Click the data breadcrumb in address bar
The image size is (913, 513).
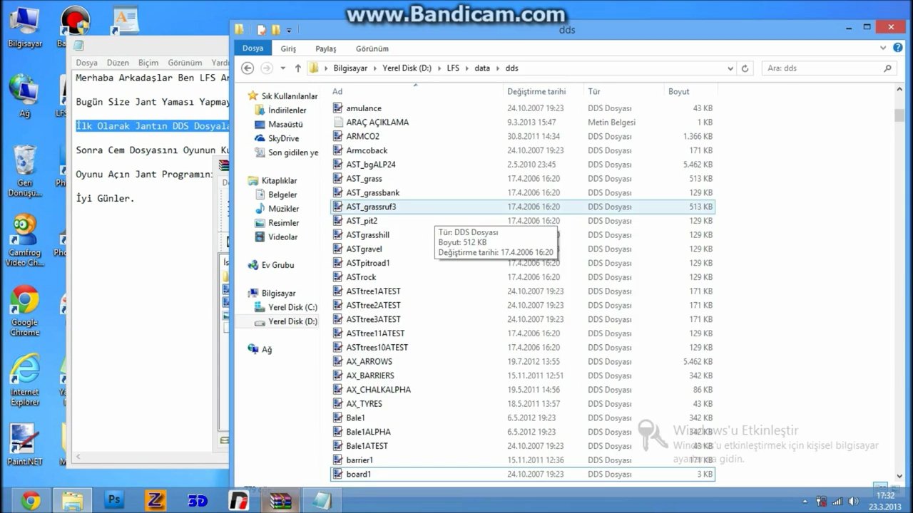click(482, 68)
